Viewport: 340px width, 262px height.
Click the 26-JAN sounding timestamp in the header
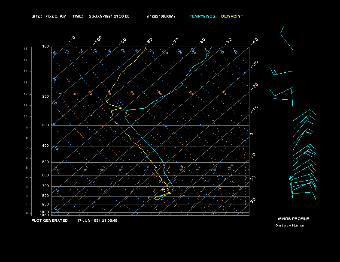click(x=109, y=16)
